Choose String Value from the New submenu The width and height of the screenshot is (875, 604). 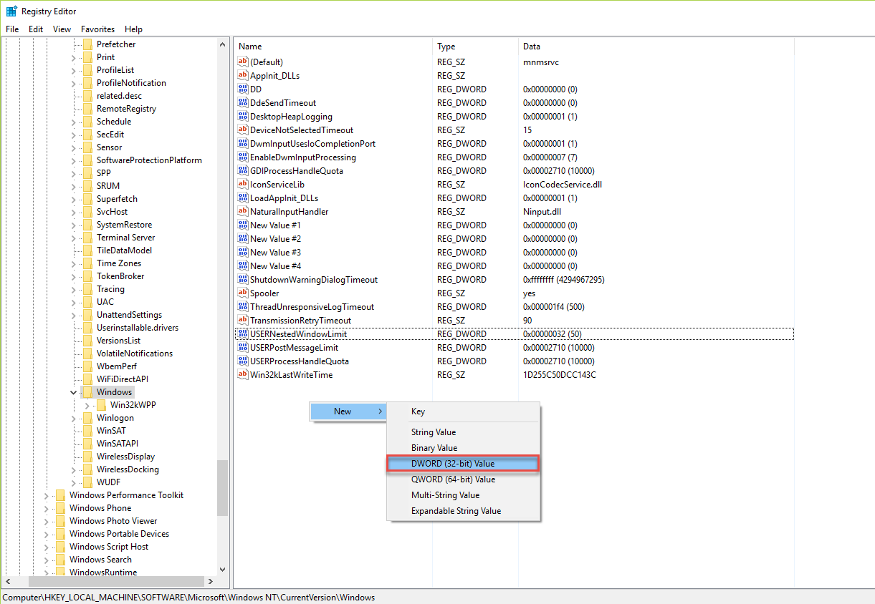click(x=463, y=432)
